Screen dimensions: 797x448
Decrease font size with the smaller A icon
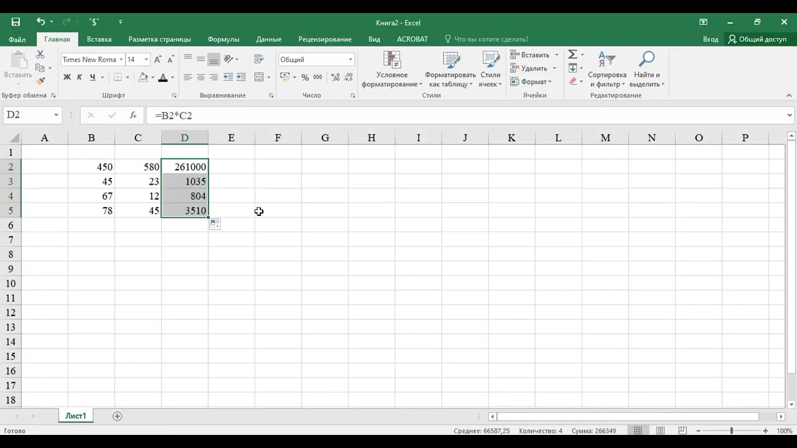[x=169, y=60]
